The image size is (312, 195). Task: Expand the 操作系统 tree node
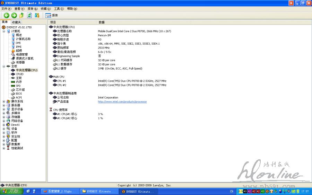pyautogui.click(x=3, y=101)
